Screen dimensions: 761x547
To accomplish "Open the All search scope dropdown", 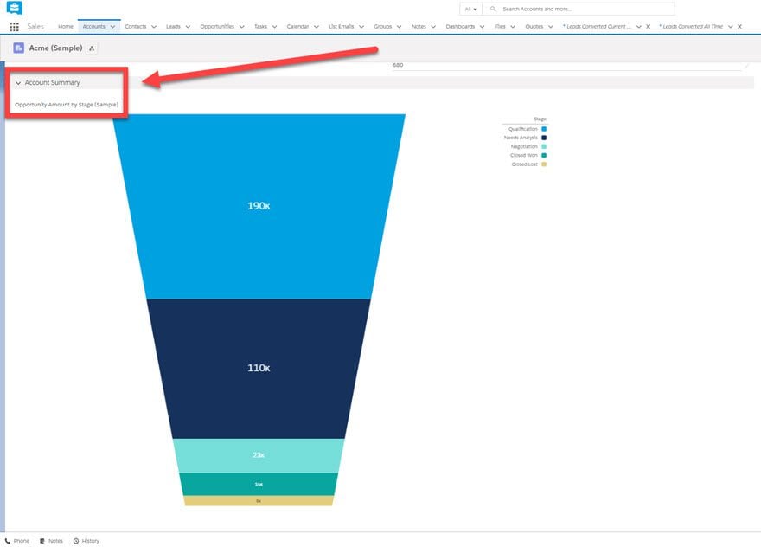I will click(x=470, y=9).
